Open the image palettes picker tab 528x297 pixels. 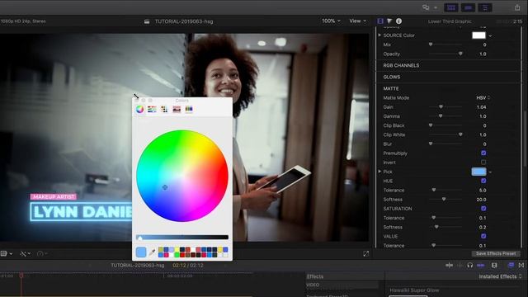[x=177, y=109]
